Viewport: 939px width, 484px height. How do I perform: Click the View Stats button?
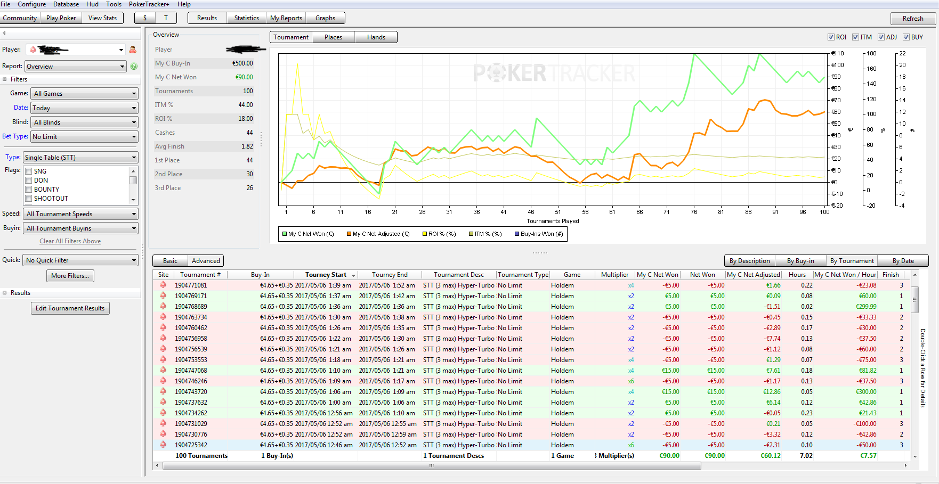[102, 18]
